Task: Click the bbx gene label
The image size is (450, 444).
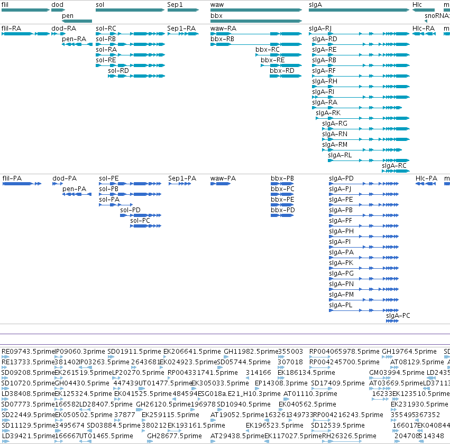Action: point(216,15)
